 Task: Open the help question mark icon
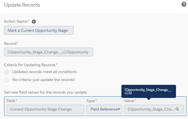184,4
